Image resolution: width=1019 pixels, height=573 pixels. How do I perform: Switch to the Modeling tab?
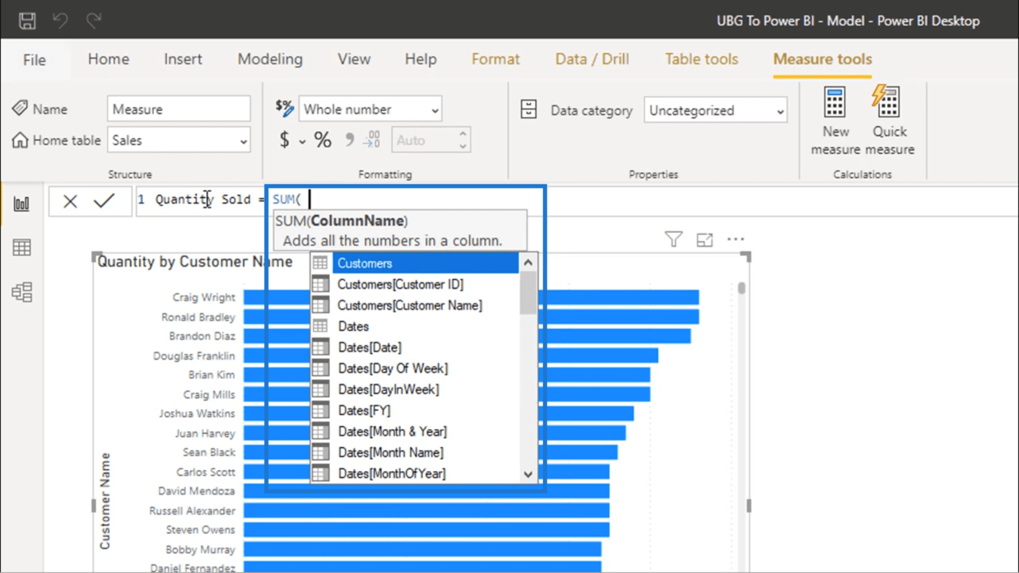270,59
